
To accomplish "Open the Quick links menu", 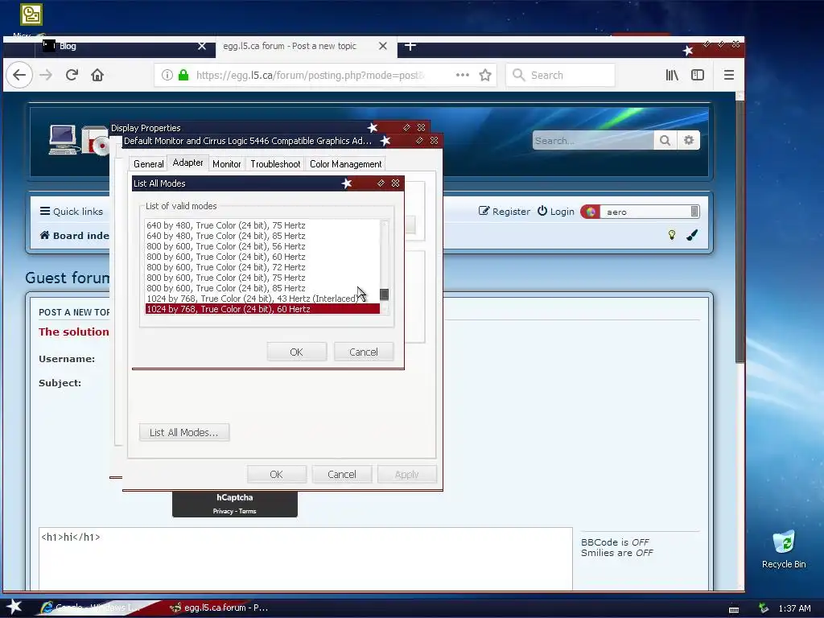I will pos(72,212).
